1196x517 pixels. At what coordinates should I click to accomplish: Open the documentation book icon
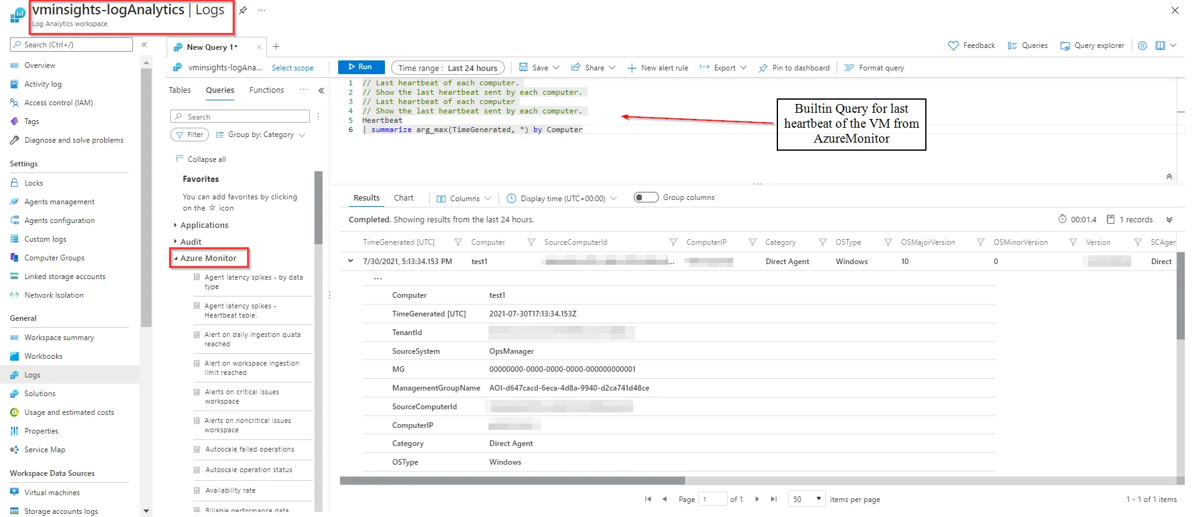(x=1160, y=45)
